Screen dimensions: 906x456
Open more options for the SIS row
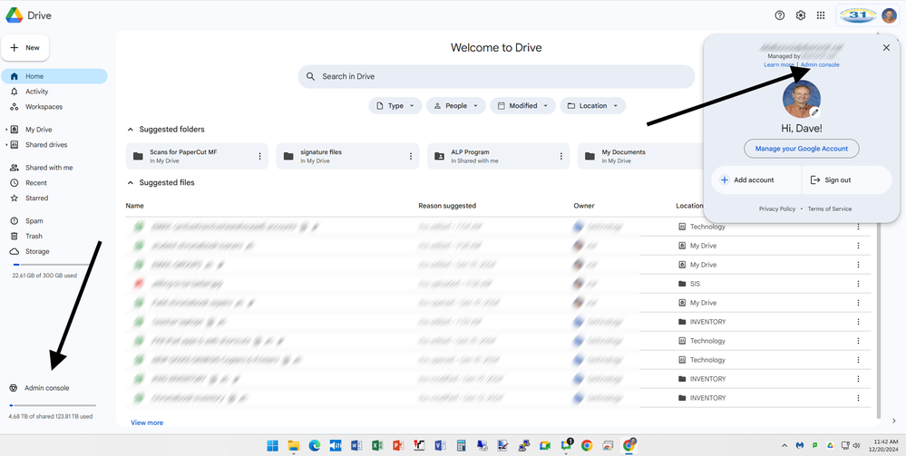(x=859, y=284)
